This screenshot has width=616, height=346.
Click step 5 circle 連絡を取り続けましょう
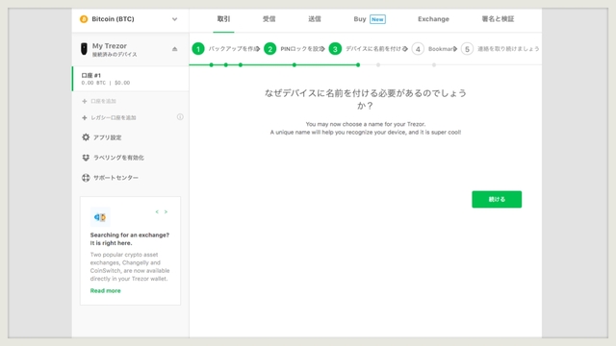coord(467,49)
